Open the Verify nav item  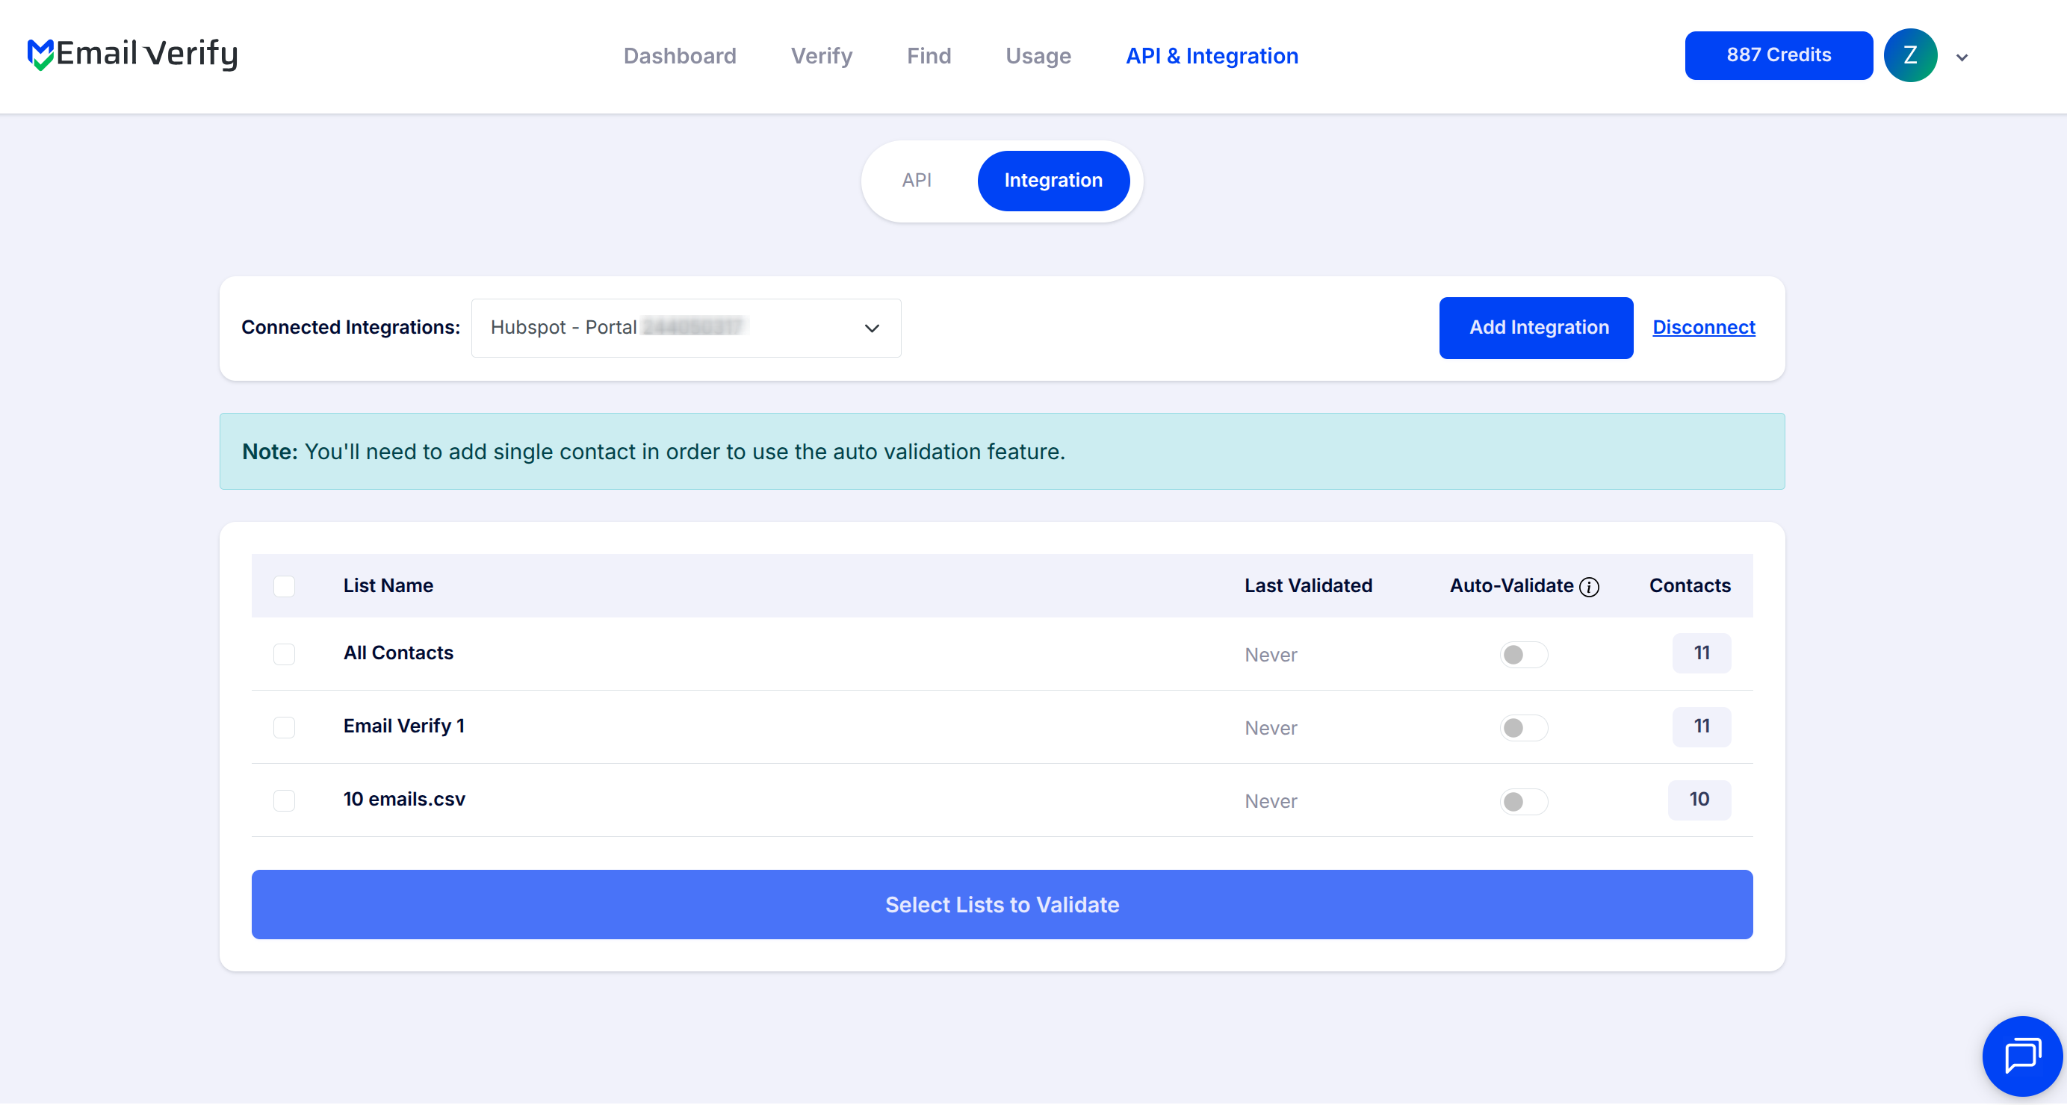point(822,55)
